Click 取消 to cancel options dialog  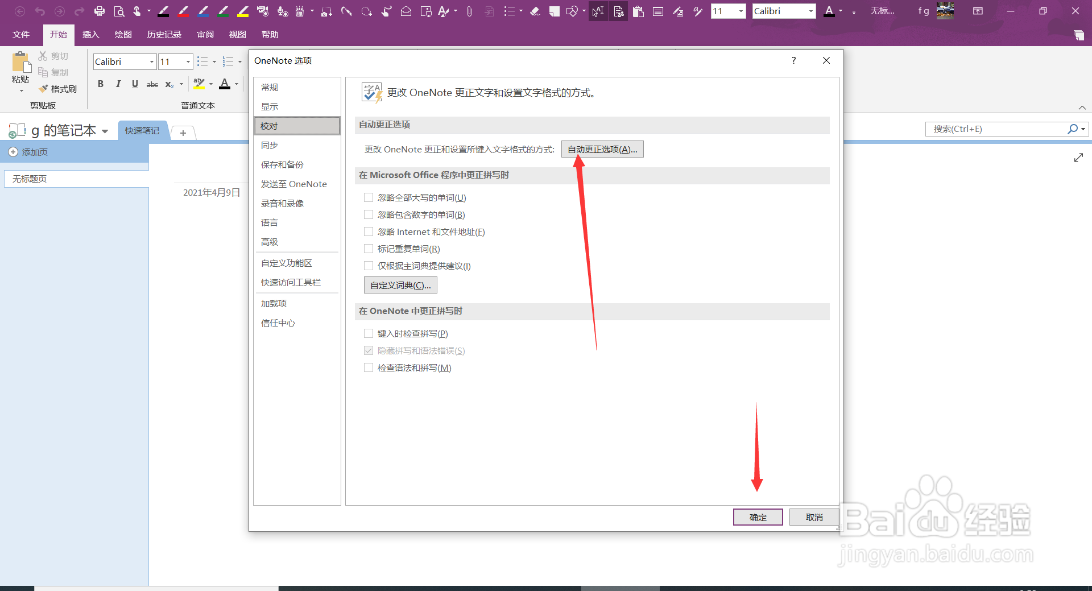(814, 517)
